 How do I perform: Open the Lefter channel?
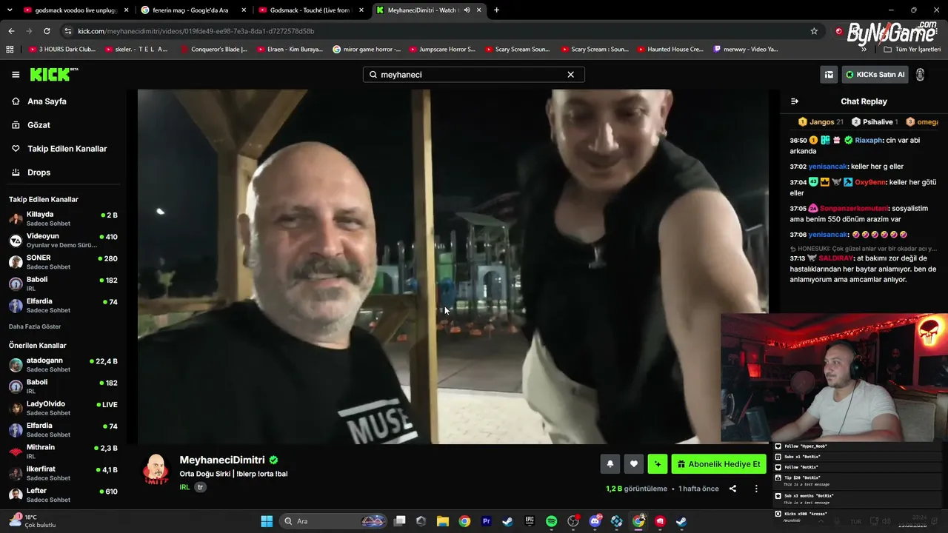click(63, 495)
